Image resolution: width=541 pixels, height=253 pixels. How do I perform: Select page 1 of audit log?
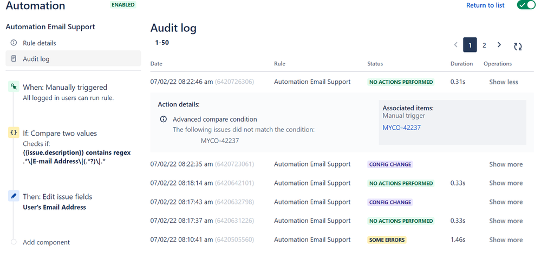[x=470, y=45]
